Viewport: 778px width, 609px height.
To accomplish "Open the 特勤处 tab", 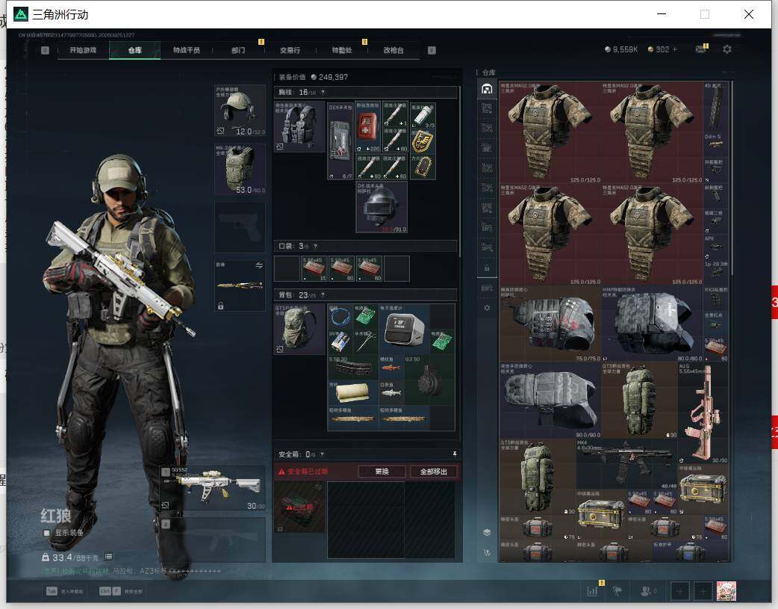I will 342,50.
